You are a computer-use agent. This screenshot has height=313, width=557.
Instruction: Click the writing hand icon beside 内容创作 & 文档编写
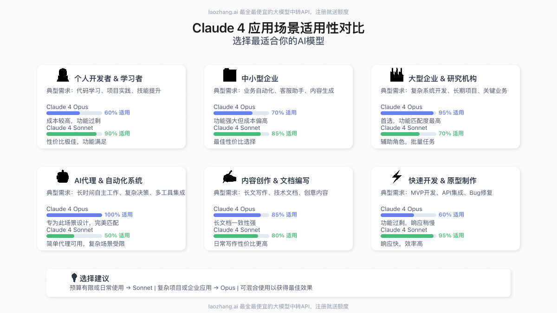pos(230,177)
